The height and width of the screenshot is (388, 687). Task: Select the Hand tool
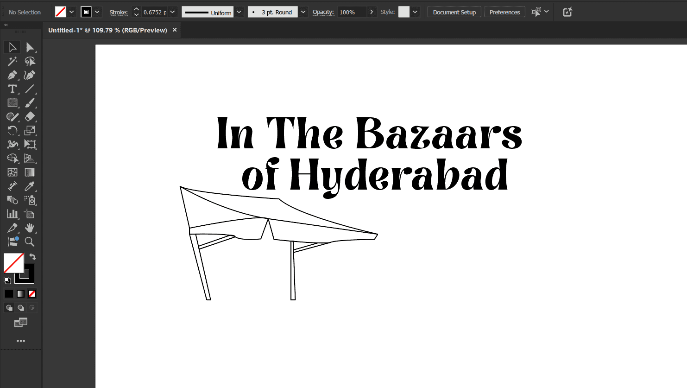pyautogui.click(x=30, y=228)
